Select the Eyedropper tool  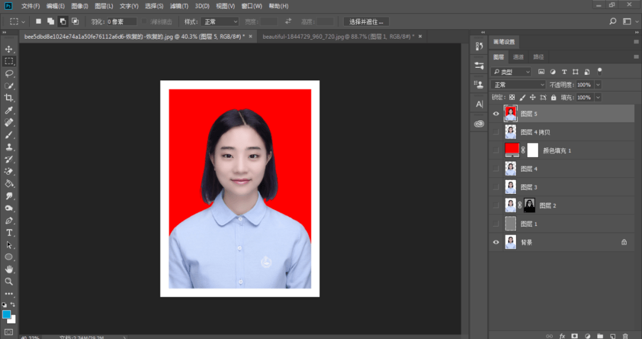[8, 110]
